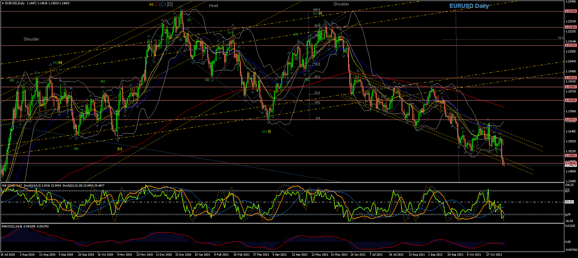Viewport: 578px width, 258px height.
Task: Select the blue '(C)' wave label
Action: click(162, 4)
